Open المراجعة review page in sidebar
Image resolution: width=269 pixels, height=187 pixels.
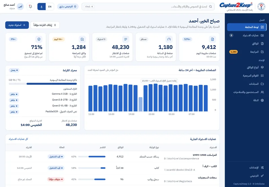point(247,52)
